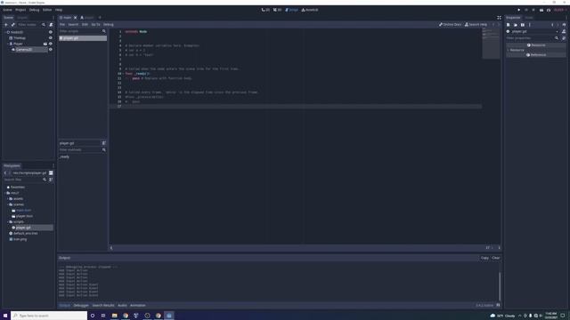Open the script editor Go To menu
This screenshot has width=570, height=320.
tap(95, 24)
